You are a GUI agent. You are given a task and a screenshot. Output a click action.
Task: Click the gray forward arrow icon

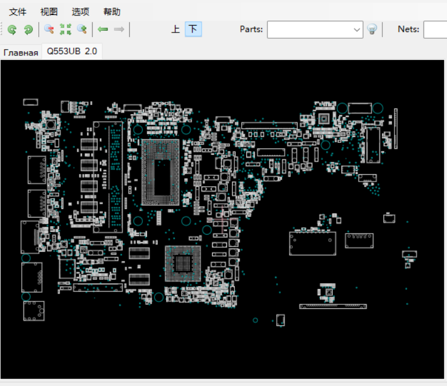click(x=119, y=29)
